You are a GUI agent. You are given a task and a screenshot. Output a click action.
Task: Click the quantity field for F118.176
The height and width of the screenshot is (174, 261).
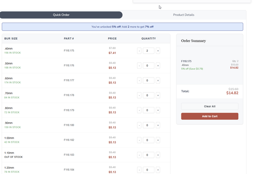click(148, 66)
